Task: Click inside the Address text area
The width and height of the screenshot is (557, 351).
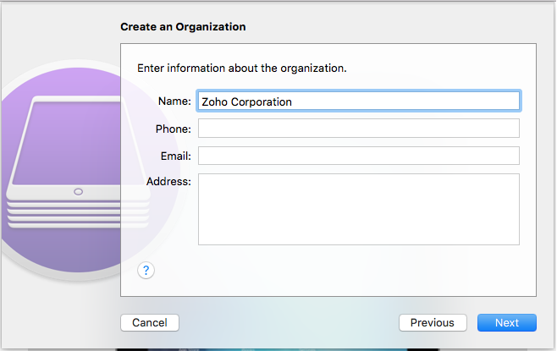Action: 359,209
